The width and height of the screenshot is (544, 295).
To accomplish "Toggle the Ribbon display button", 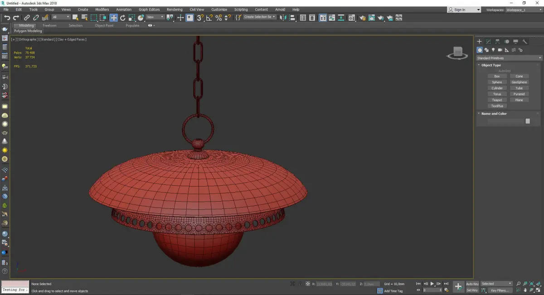I will tap(323, 18).
